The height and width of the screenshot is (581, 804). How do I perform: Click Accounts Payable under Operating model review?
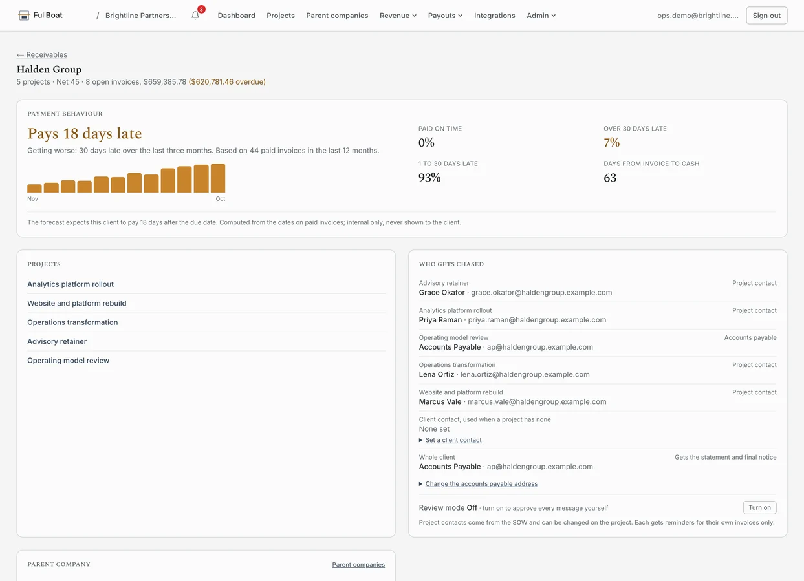(x=450, y=347)
